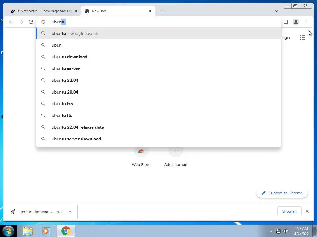Choose 'ubuntu server' suggestion
This screenshot has width=317, height=237.
[158, 69]
